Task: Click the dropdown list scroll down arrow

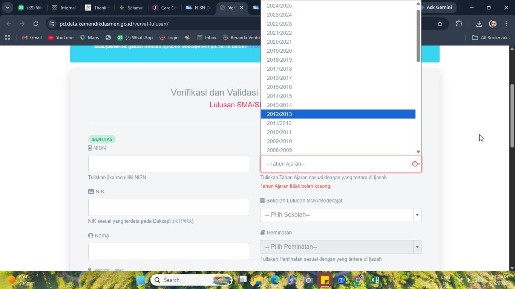Action: click(418, 152)
